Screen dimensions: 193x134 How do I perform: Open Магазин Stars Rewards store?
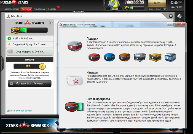point(30,84)
